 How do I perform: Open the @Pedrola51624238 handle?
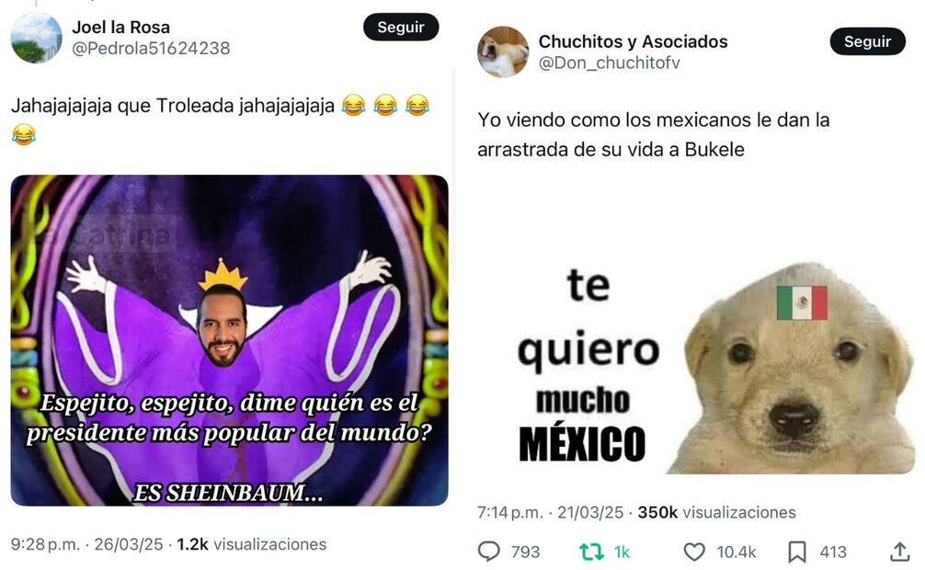click(x=151, y=49)
